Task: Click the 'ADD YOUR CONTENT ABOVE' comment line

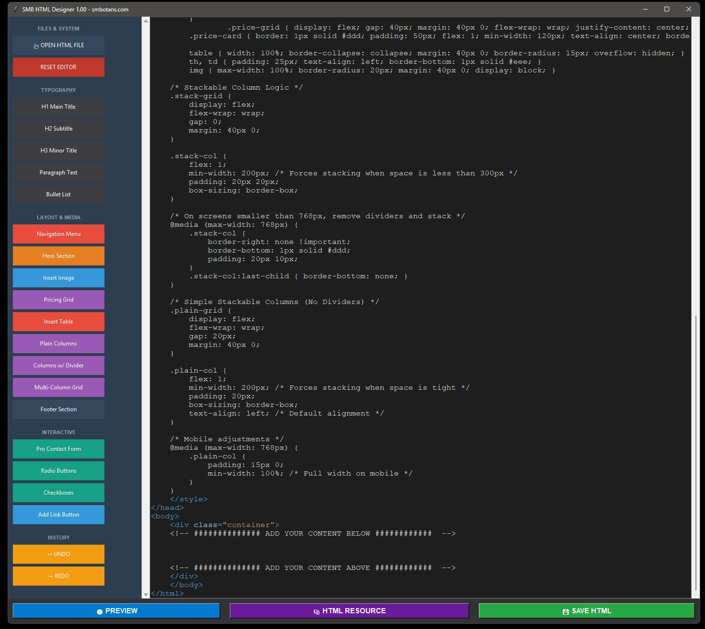Action: 313,568
